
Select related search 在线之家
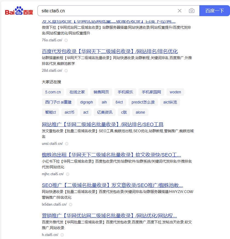tap(77, 92)
